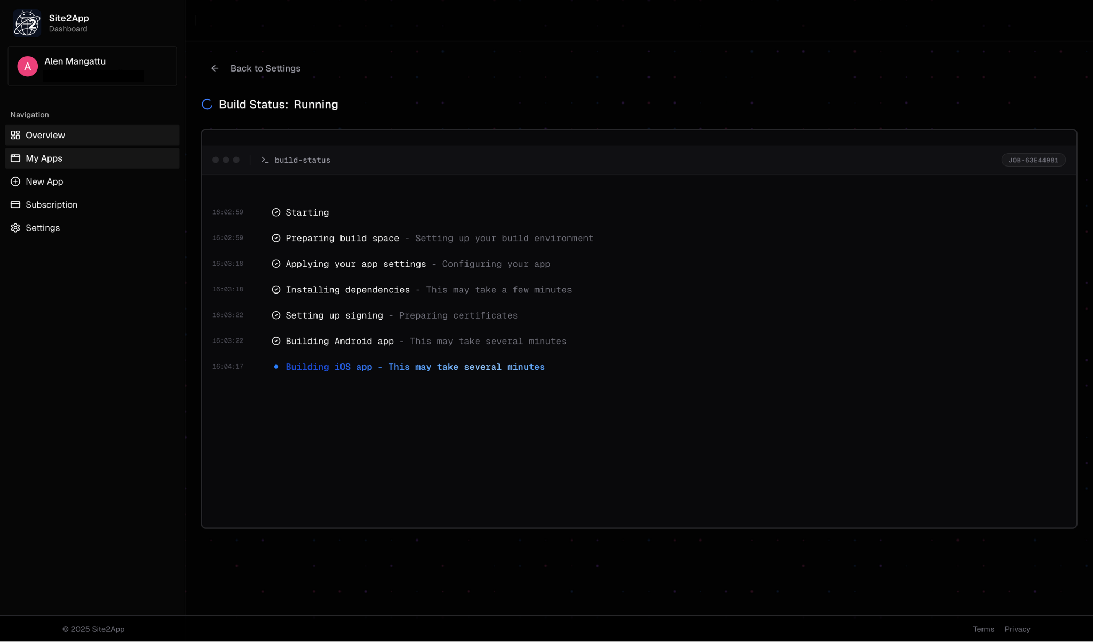Click the check icon beside Starting step
This screenshot has height=642, width=1093.
[276, 212]
